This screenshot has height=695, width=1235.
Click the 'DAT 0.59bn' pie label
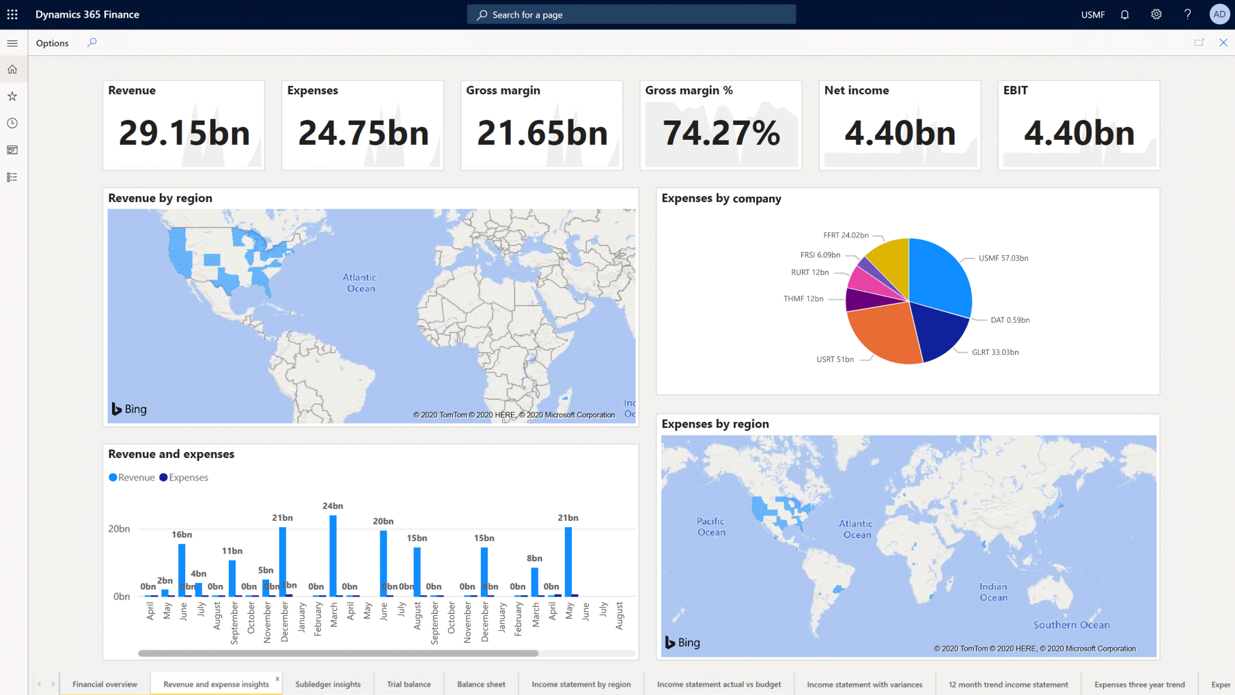tap(1010, 320)
